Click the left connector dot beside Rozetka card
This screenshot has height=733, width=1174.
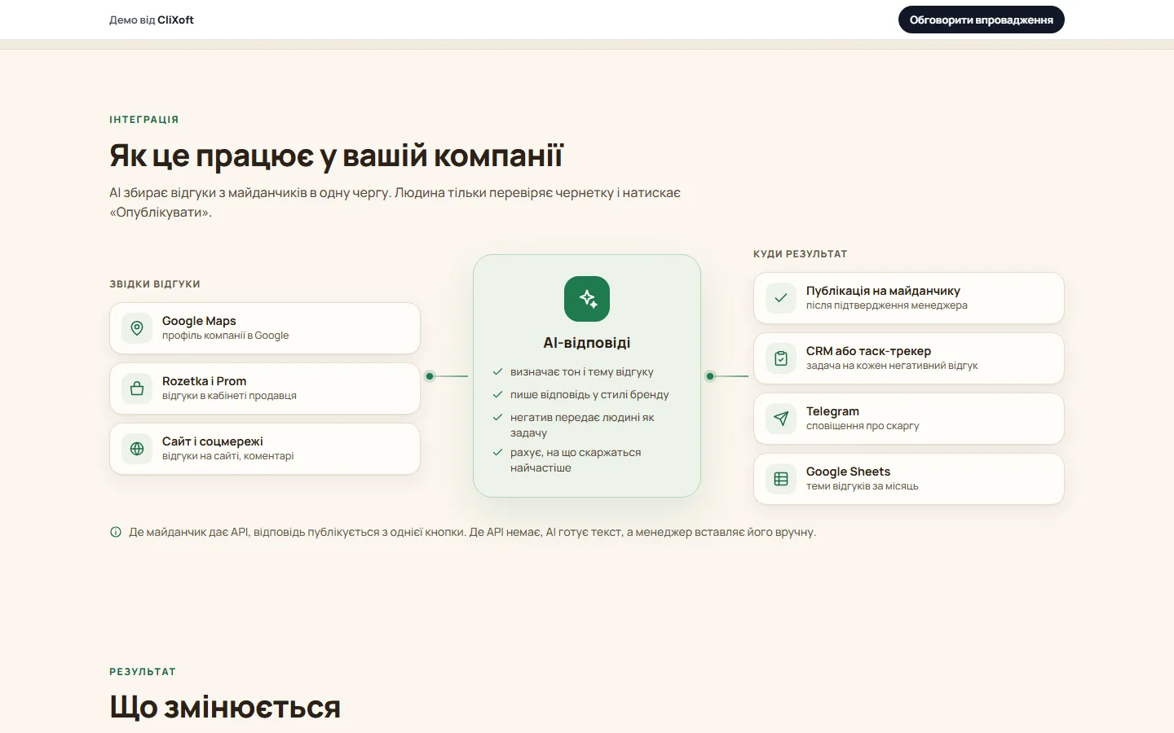430,375
